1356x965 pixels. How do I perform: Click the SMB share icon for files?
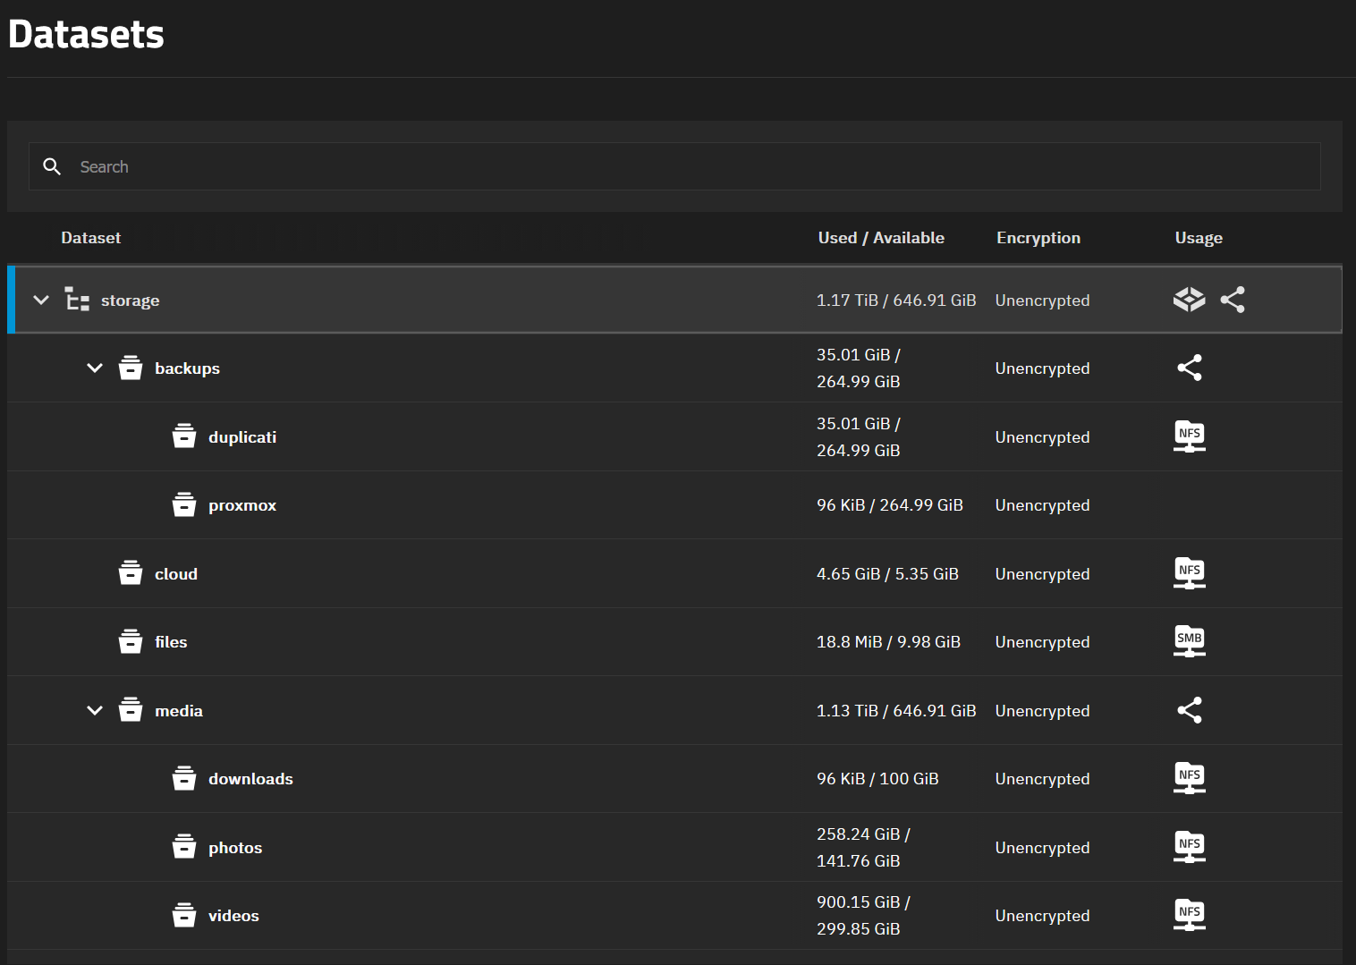click(x=1189, y=641)
